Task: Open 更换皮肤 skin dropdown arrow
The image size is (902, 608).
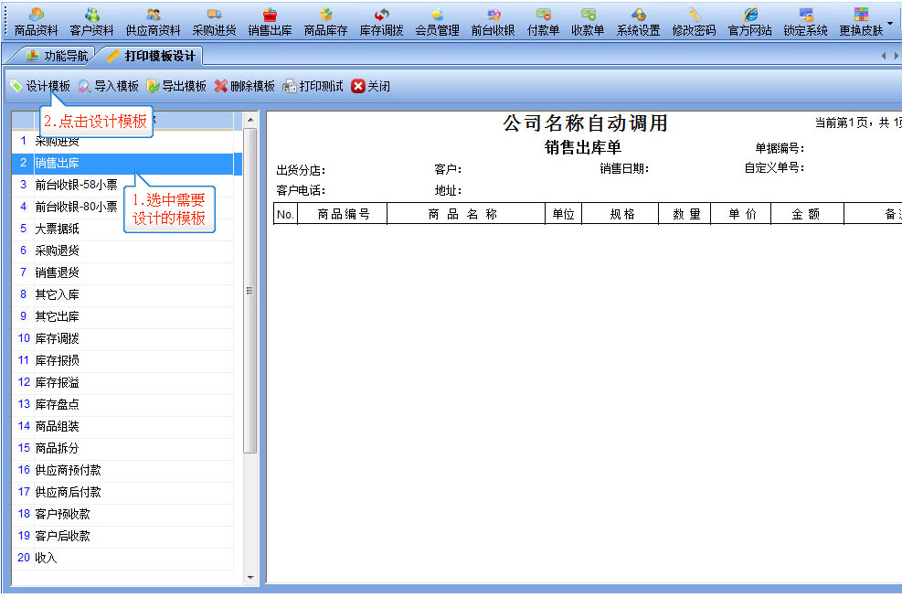Action: 890,21
